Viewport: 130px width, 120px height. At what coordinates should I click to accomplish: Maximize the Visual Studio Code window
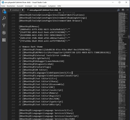coord(119,2)
